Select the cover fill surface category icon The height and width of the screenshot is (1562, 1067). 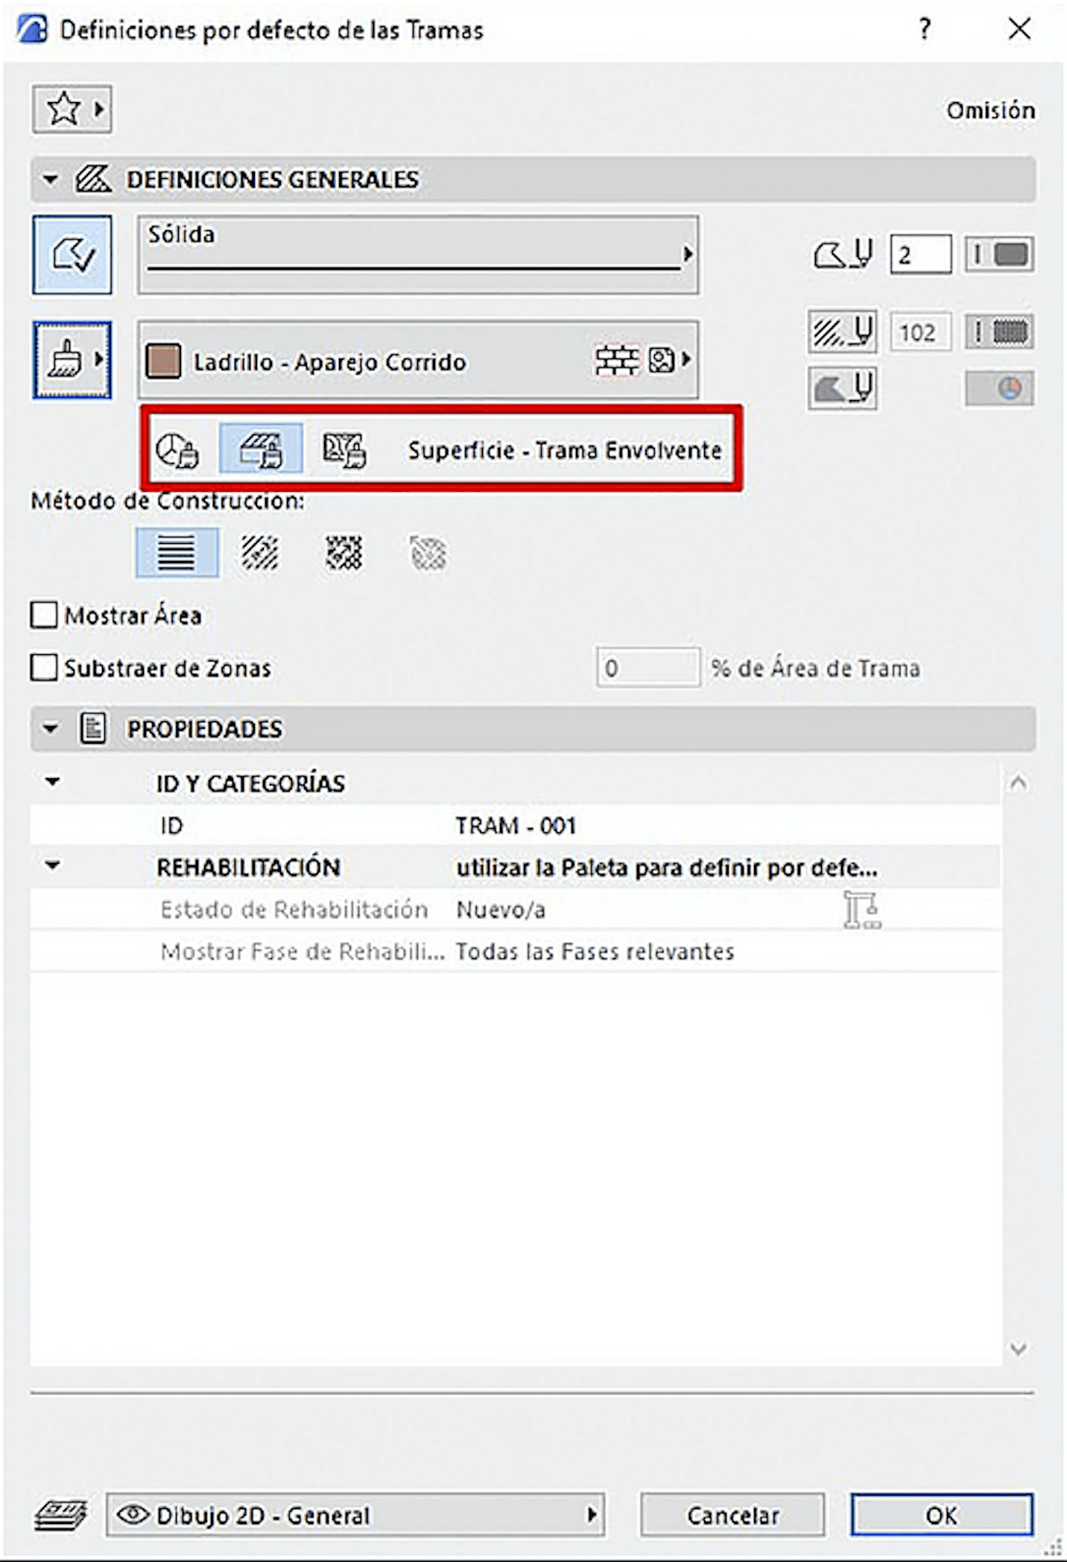pyautogui.click(x=261, y=449)
